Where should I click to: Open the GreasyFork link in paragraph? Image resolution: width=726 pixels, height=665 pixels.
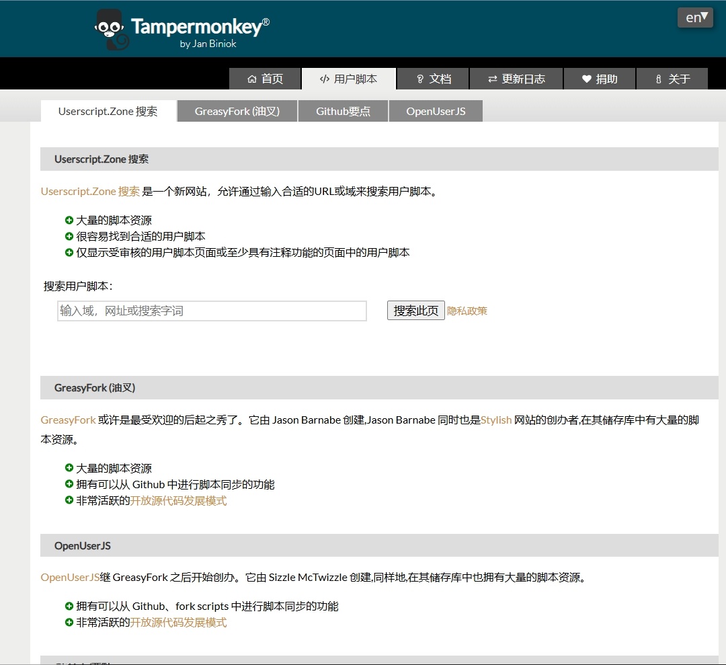pos(68,420)
